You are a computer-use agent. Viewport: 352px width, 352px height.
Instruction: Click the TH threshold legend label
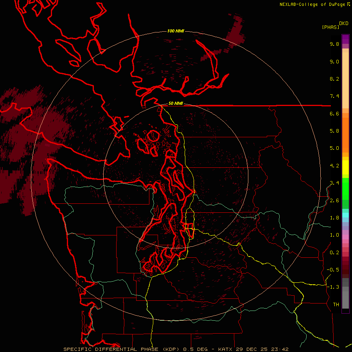336,305
